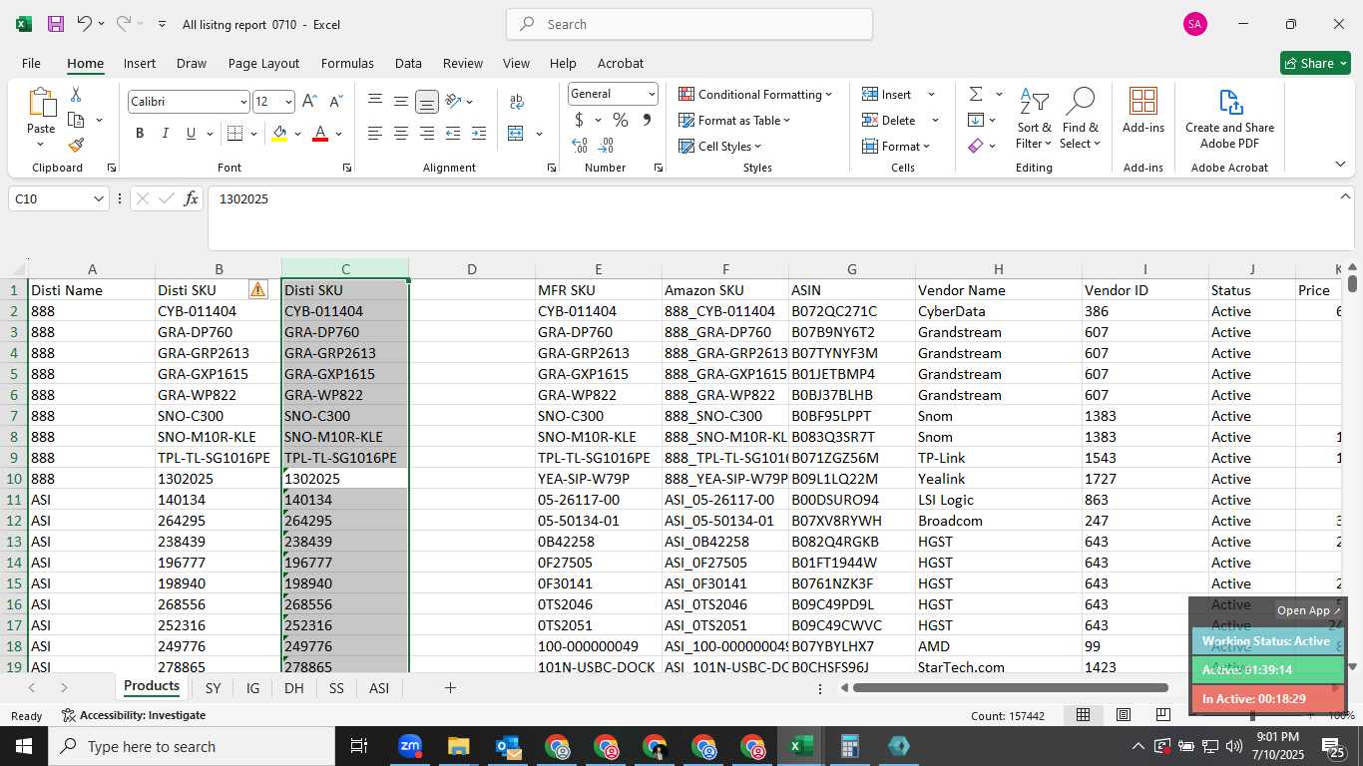Open the ASI worksheet tab

[379, 688]
